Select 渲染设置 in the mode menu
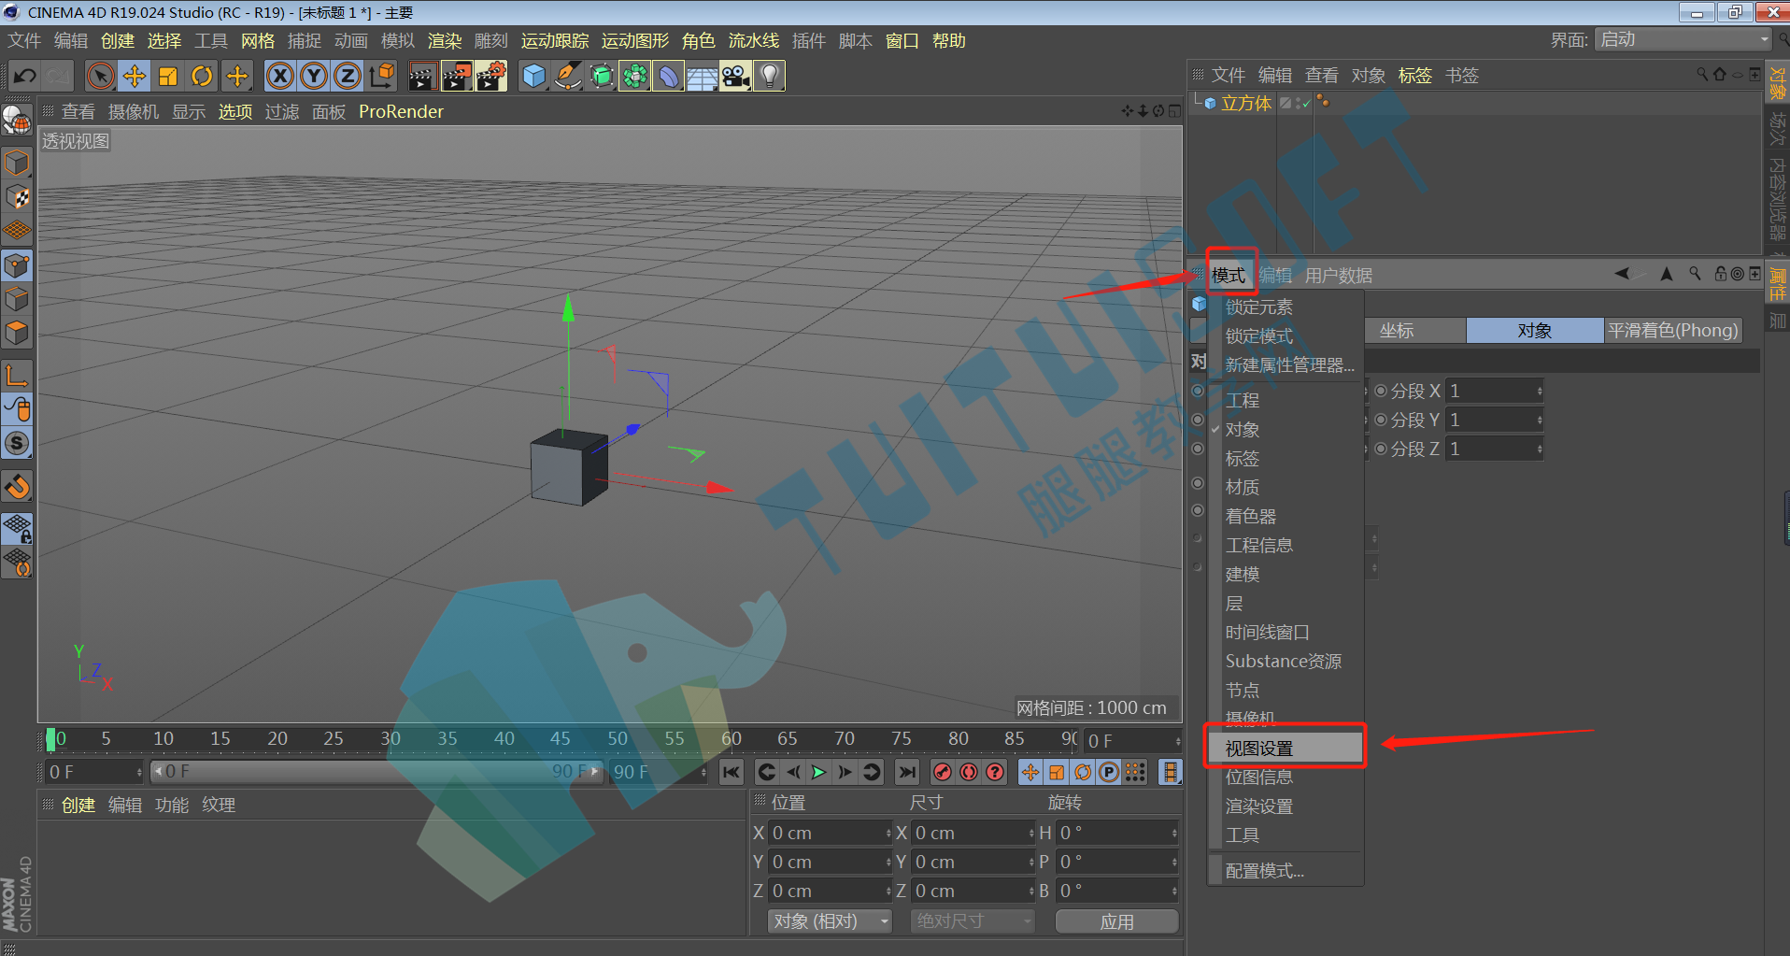This screenshot has height=956, width=1790. click(x=1259, y=806)
